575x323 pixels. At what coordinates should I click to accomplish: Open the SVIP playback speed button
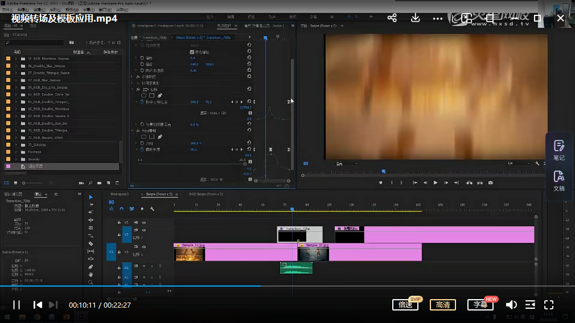click(405, 305)
